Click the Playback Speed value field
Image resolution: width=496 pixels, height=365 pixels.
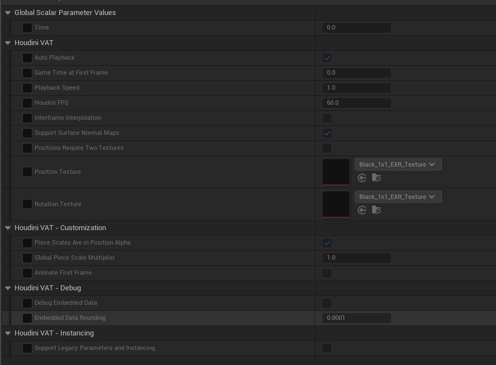[357, 88]
